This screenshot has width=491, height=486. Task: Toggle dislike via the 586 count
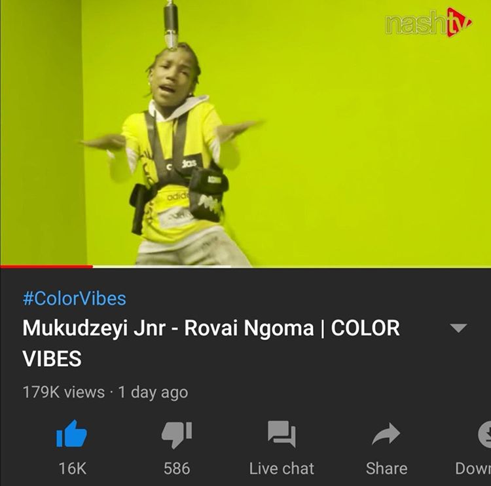177,468
